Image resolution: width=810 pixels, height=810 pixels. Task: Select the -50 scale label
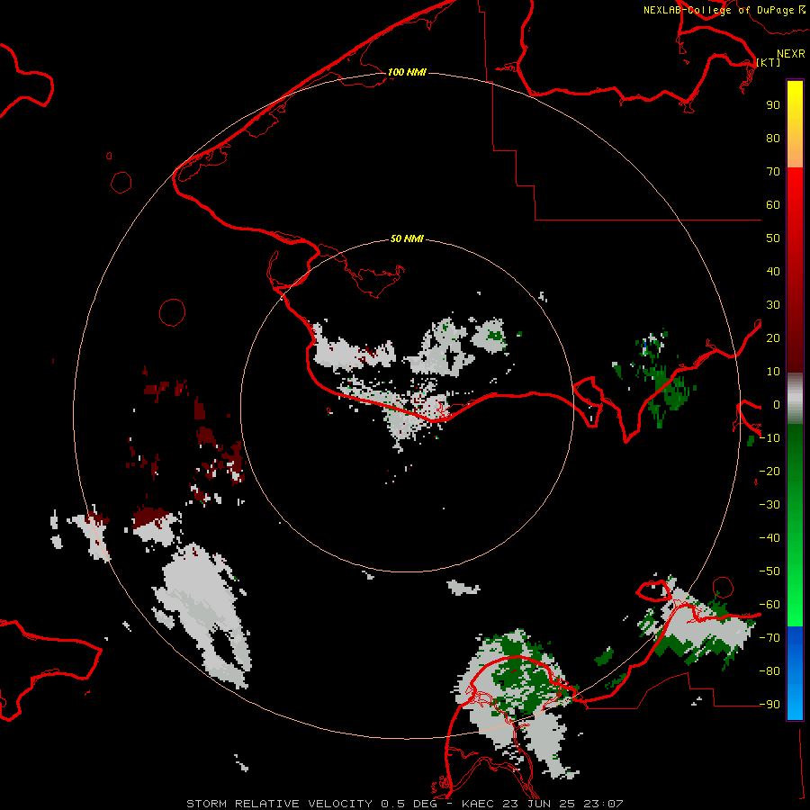pos(769,571)
